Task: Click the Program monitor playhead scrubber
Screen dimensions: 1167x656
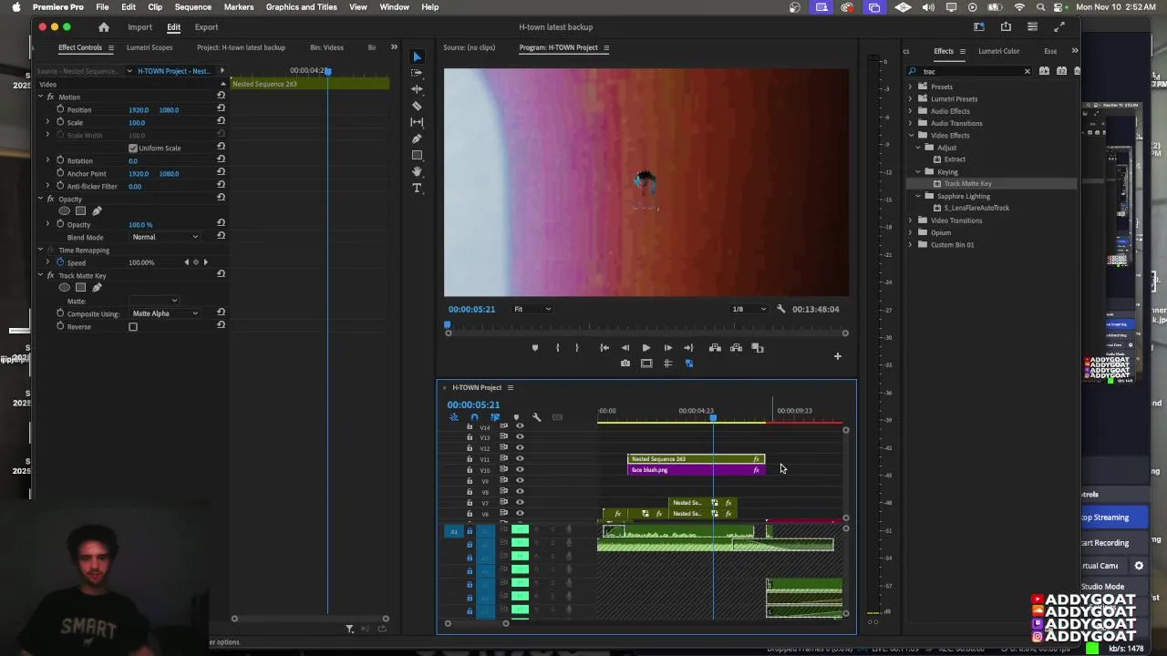Action: tap(447, 326)
